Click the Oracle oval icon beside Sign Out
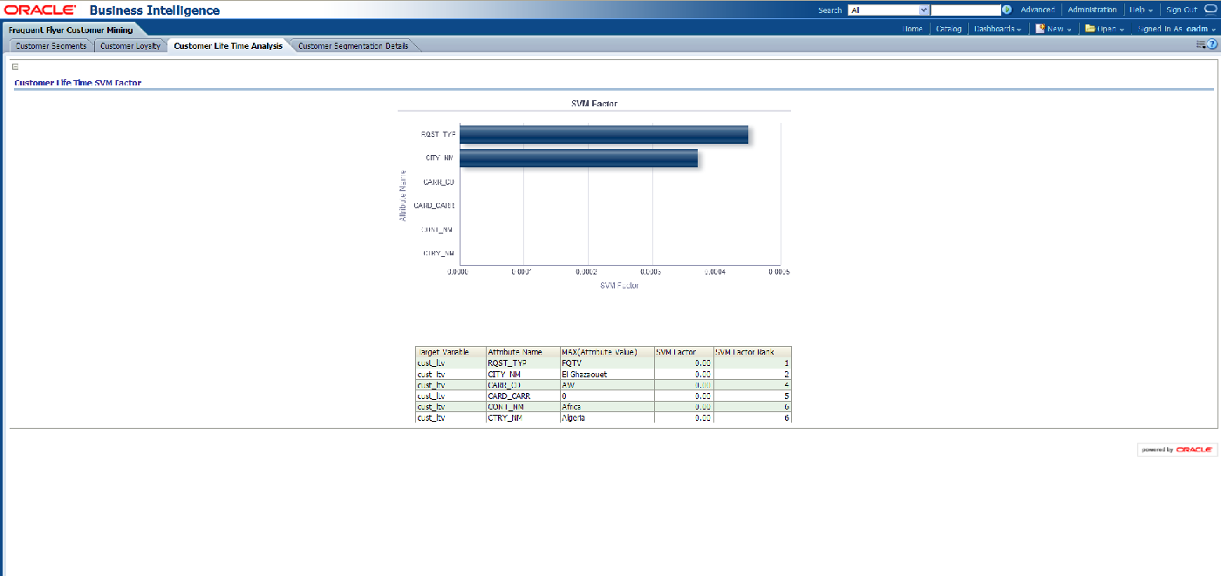 (1211, 10)
